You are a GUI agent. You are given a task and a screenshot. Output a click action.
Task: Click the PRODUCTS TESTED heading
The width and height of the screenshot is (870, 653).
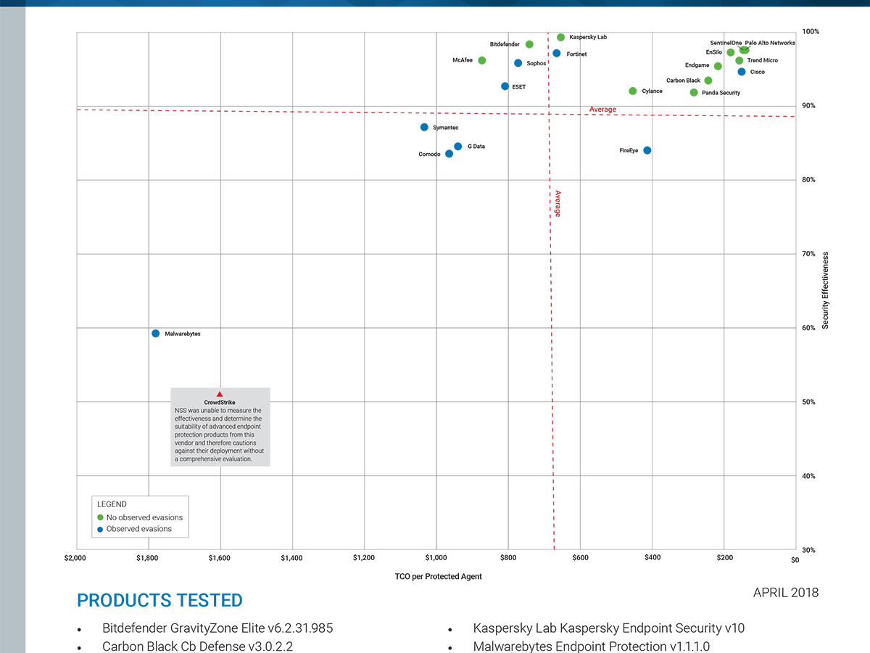coord(159,601)
